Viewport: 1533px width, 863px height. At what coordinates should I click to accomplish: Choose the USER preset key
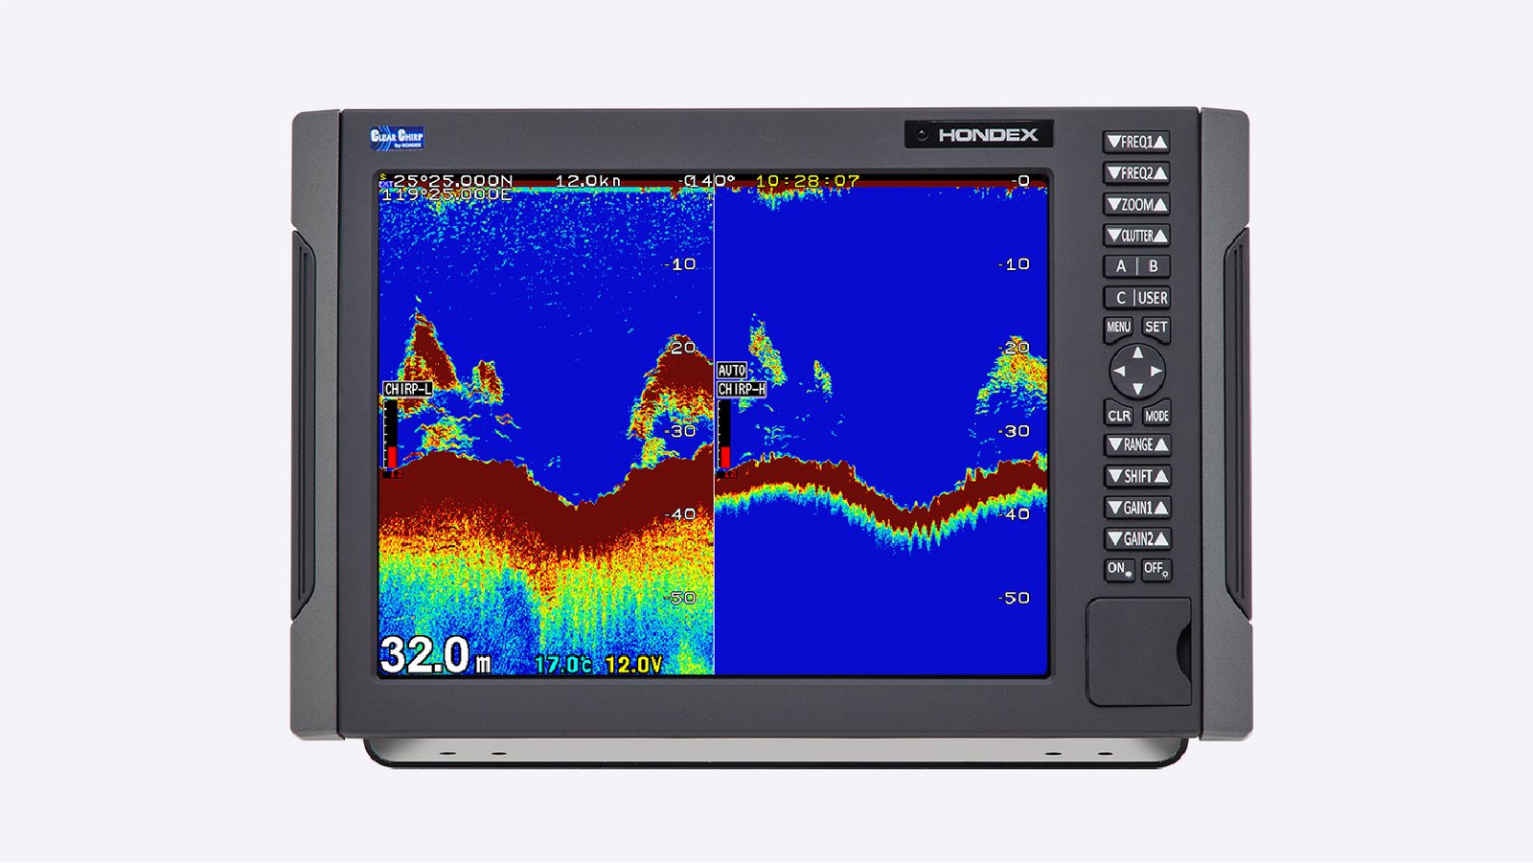tap(1153, 298)
